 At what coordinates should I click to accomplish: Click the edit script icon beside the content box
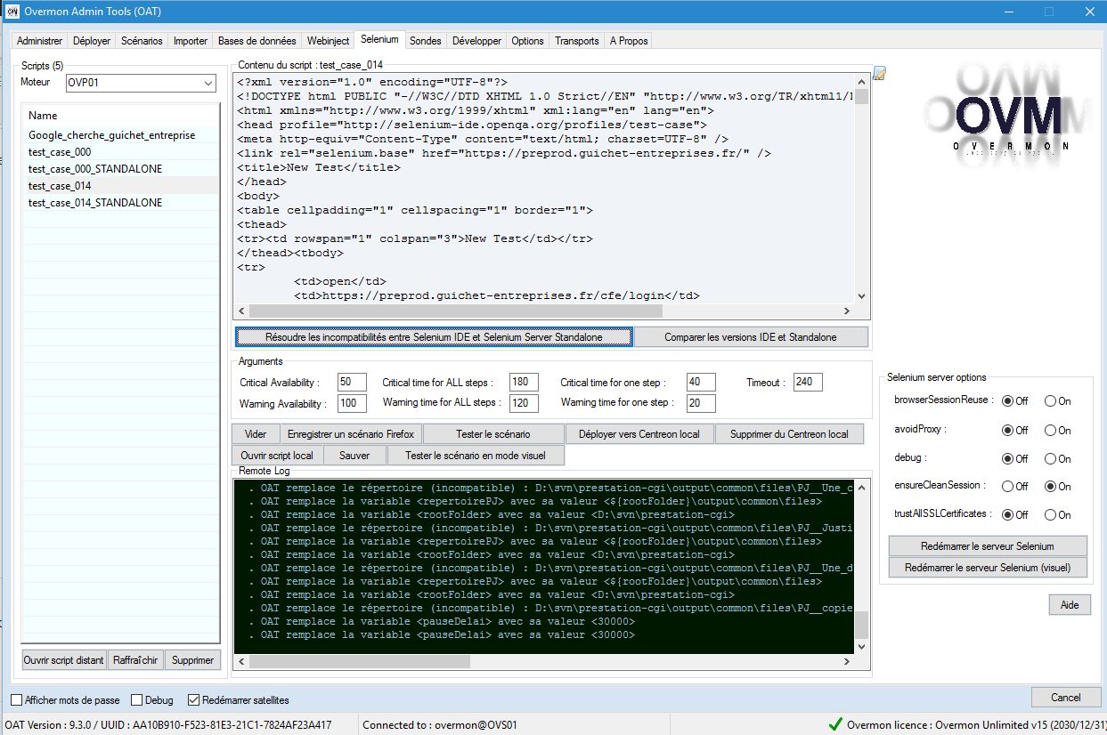click(880, 73)
